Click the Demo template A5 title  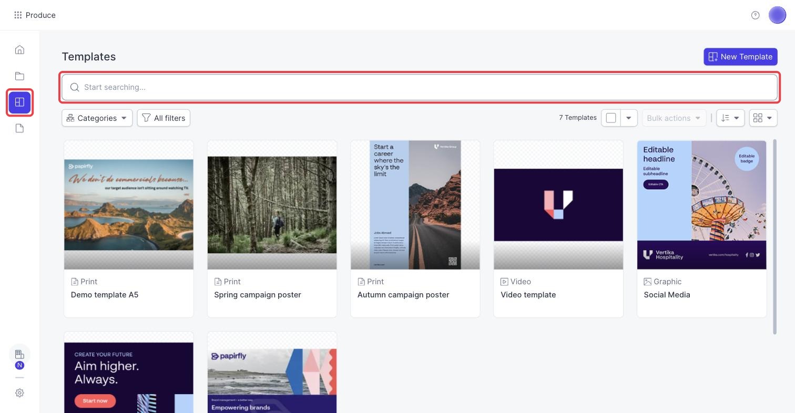click(105, 295)
